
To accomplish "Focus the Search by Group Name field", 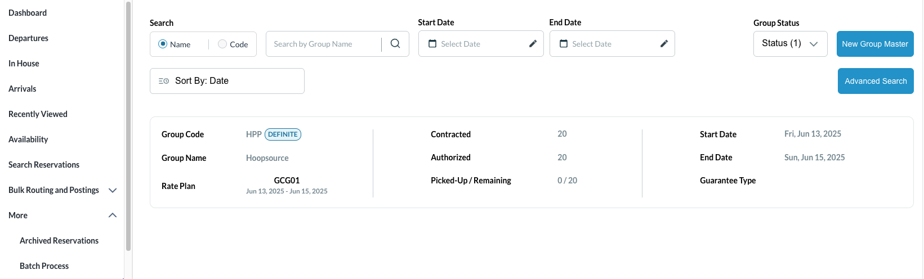I will tap(324, 44).
